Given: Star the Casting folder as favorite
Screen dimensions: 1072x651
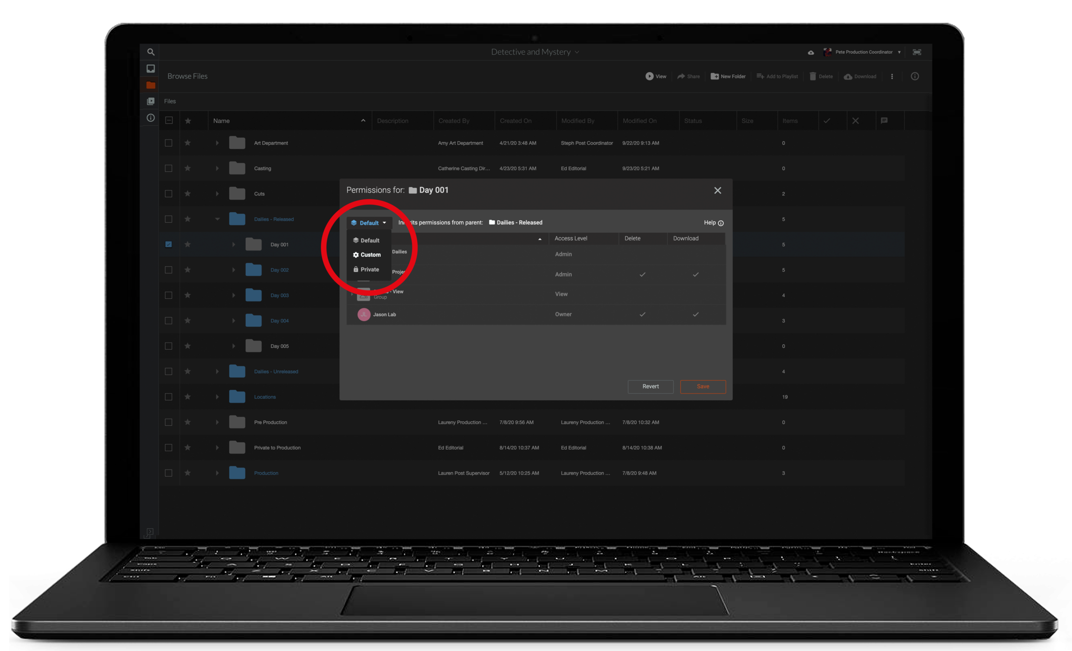Looking at the screenshot, I should point(187,168).
